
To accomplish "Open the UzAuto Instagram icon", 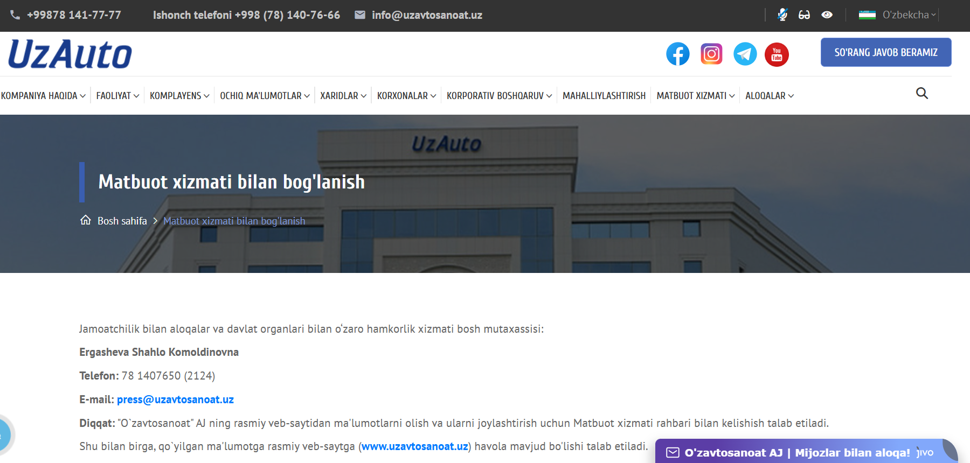I will (711, 54).
